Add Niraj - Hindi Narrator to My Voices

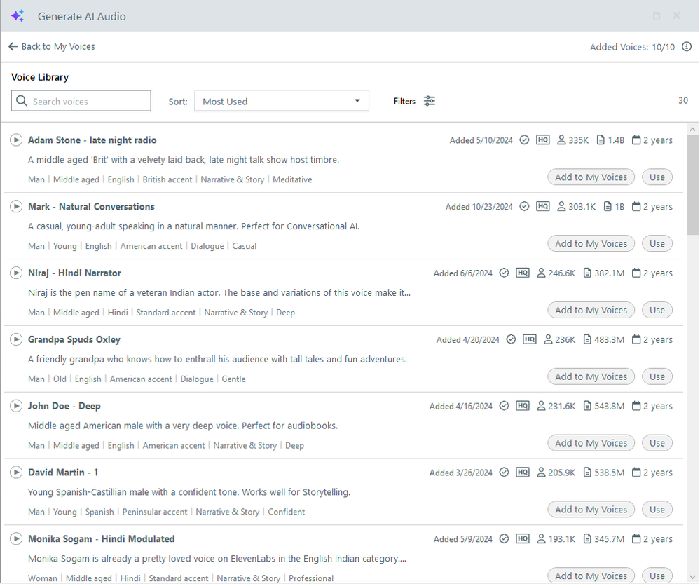coord(591,311)
